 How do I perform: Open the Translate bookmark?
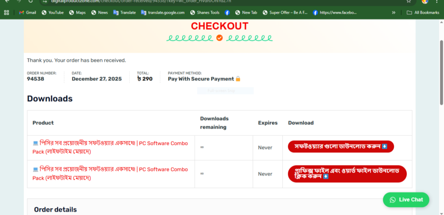pos(124,13)
